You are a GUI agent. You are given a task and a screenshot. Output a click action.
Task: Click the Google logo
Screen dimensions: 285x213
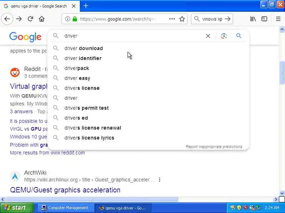click(25, 37)
